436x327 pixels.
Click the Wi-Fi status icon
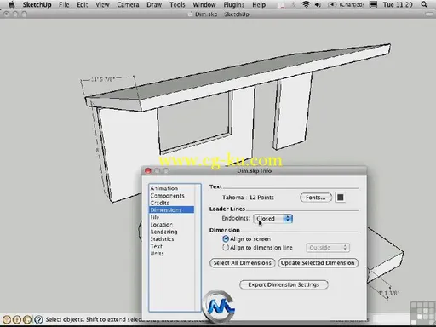(x=306, y=4)
